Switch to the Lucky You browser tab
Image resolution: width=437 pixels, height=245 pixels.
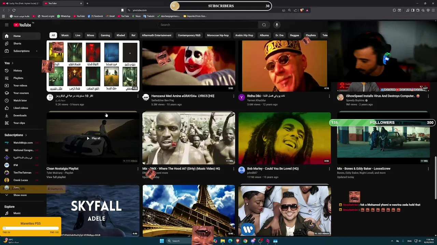click(21, 3)
